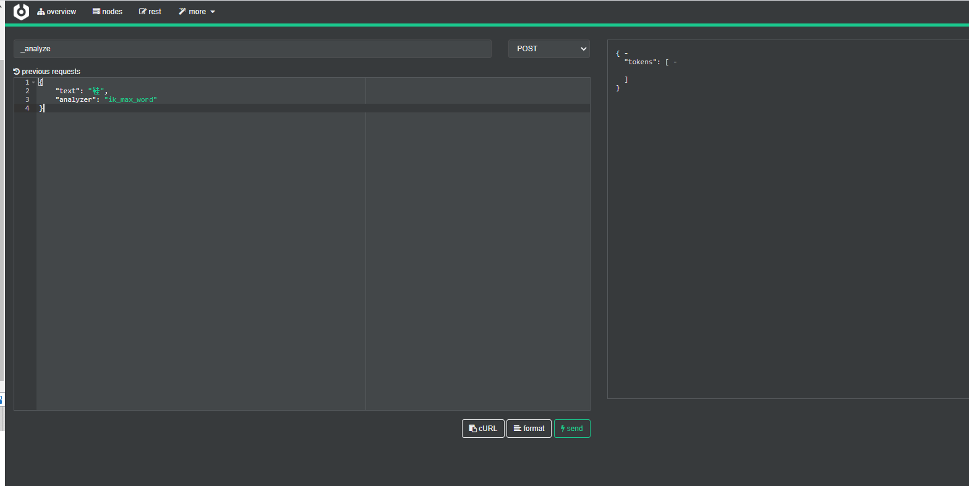Click the pencil icon beside rest

click(141, 11)
